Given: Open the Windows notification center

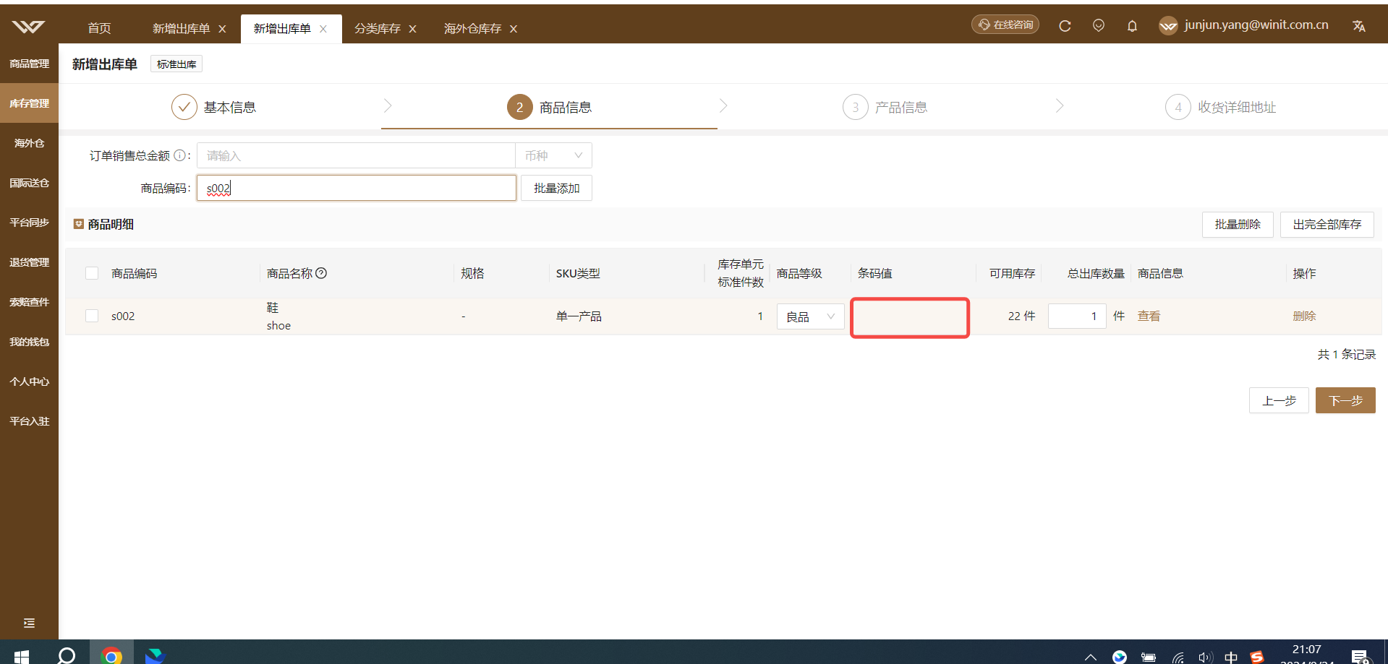Looking at the screenshot, I should point(1360,657).
